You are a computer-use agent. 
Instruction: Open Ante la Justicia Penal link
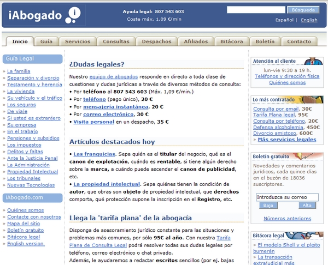[32, 158]
